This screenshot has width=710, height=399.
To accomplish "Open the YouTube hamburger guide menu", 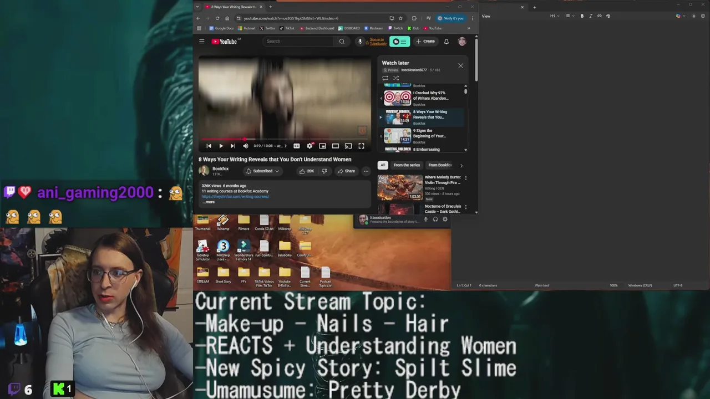I will click(202, 41).
